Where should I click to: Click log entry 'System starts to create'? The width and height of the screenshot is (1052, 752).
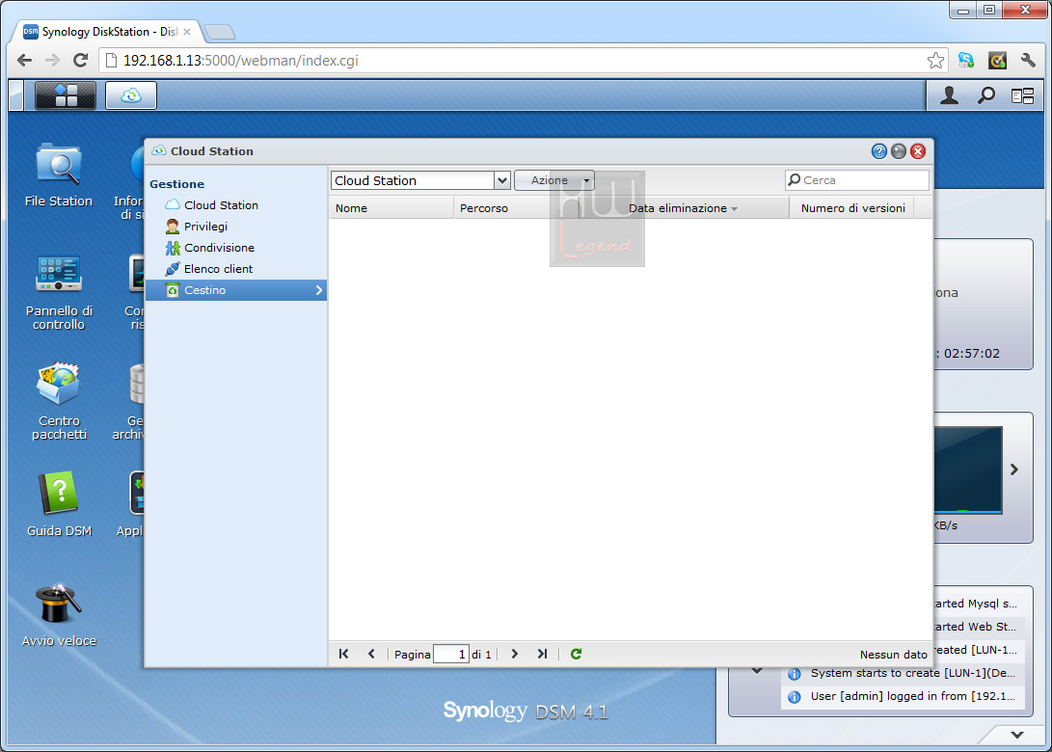pyautogui.click(x=904, y=673)
